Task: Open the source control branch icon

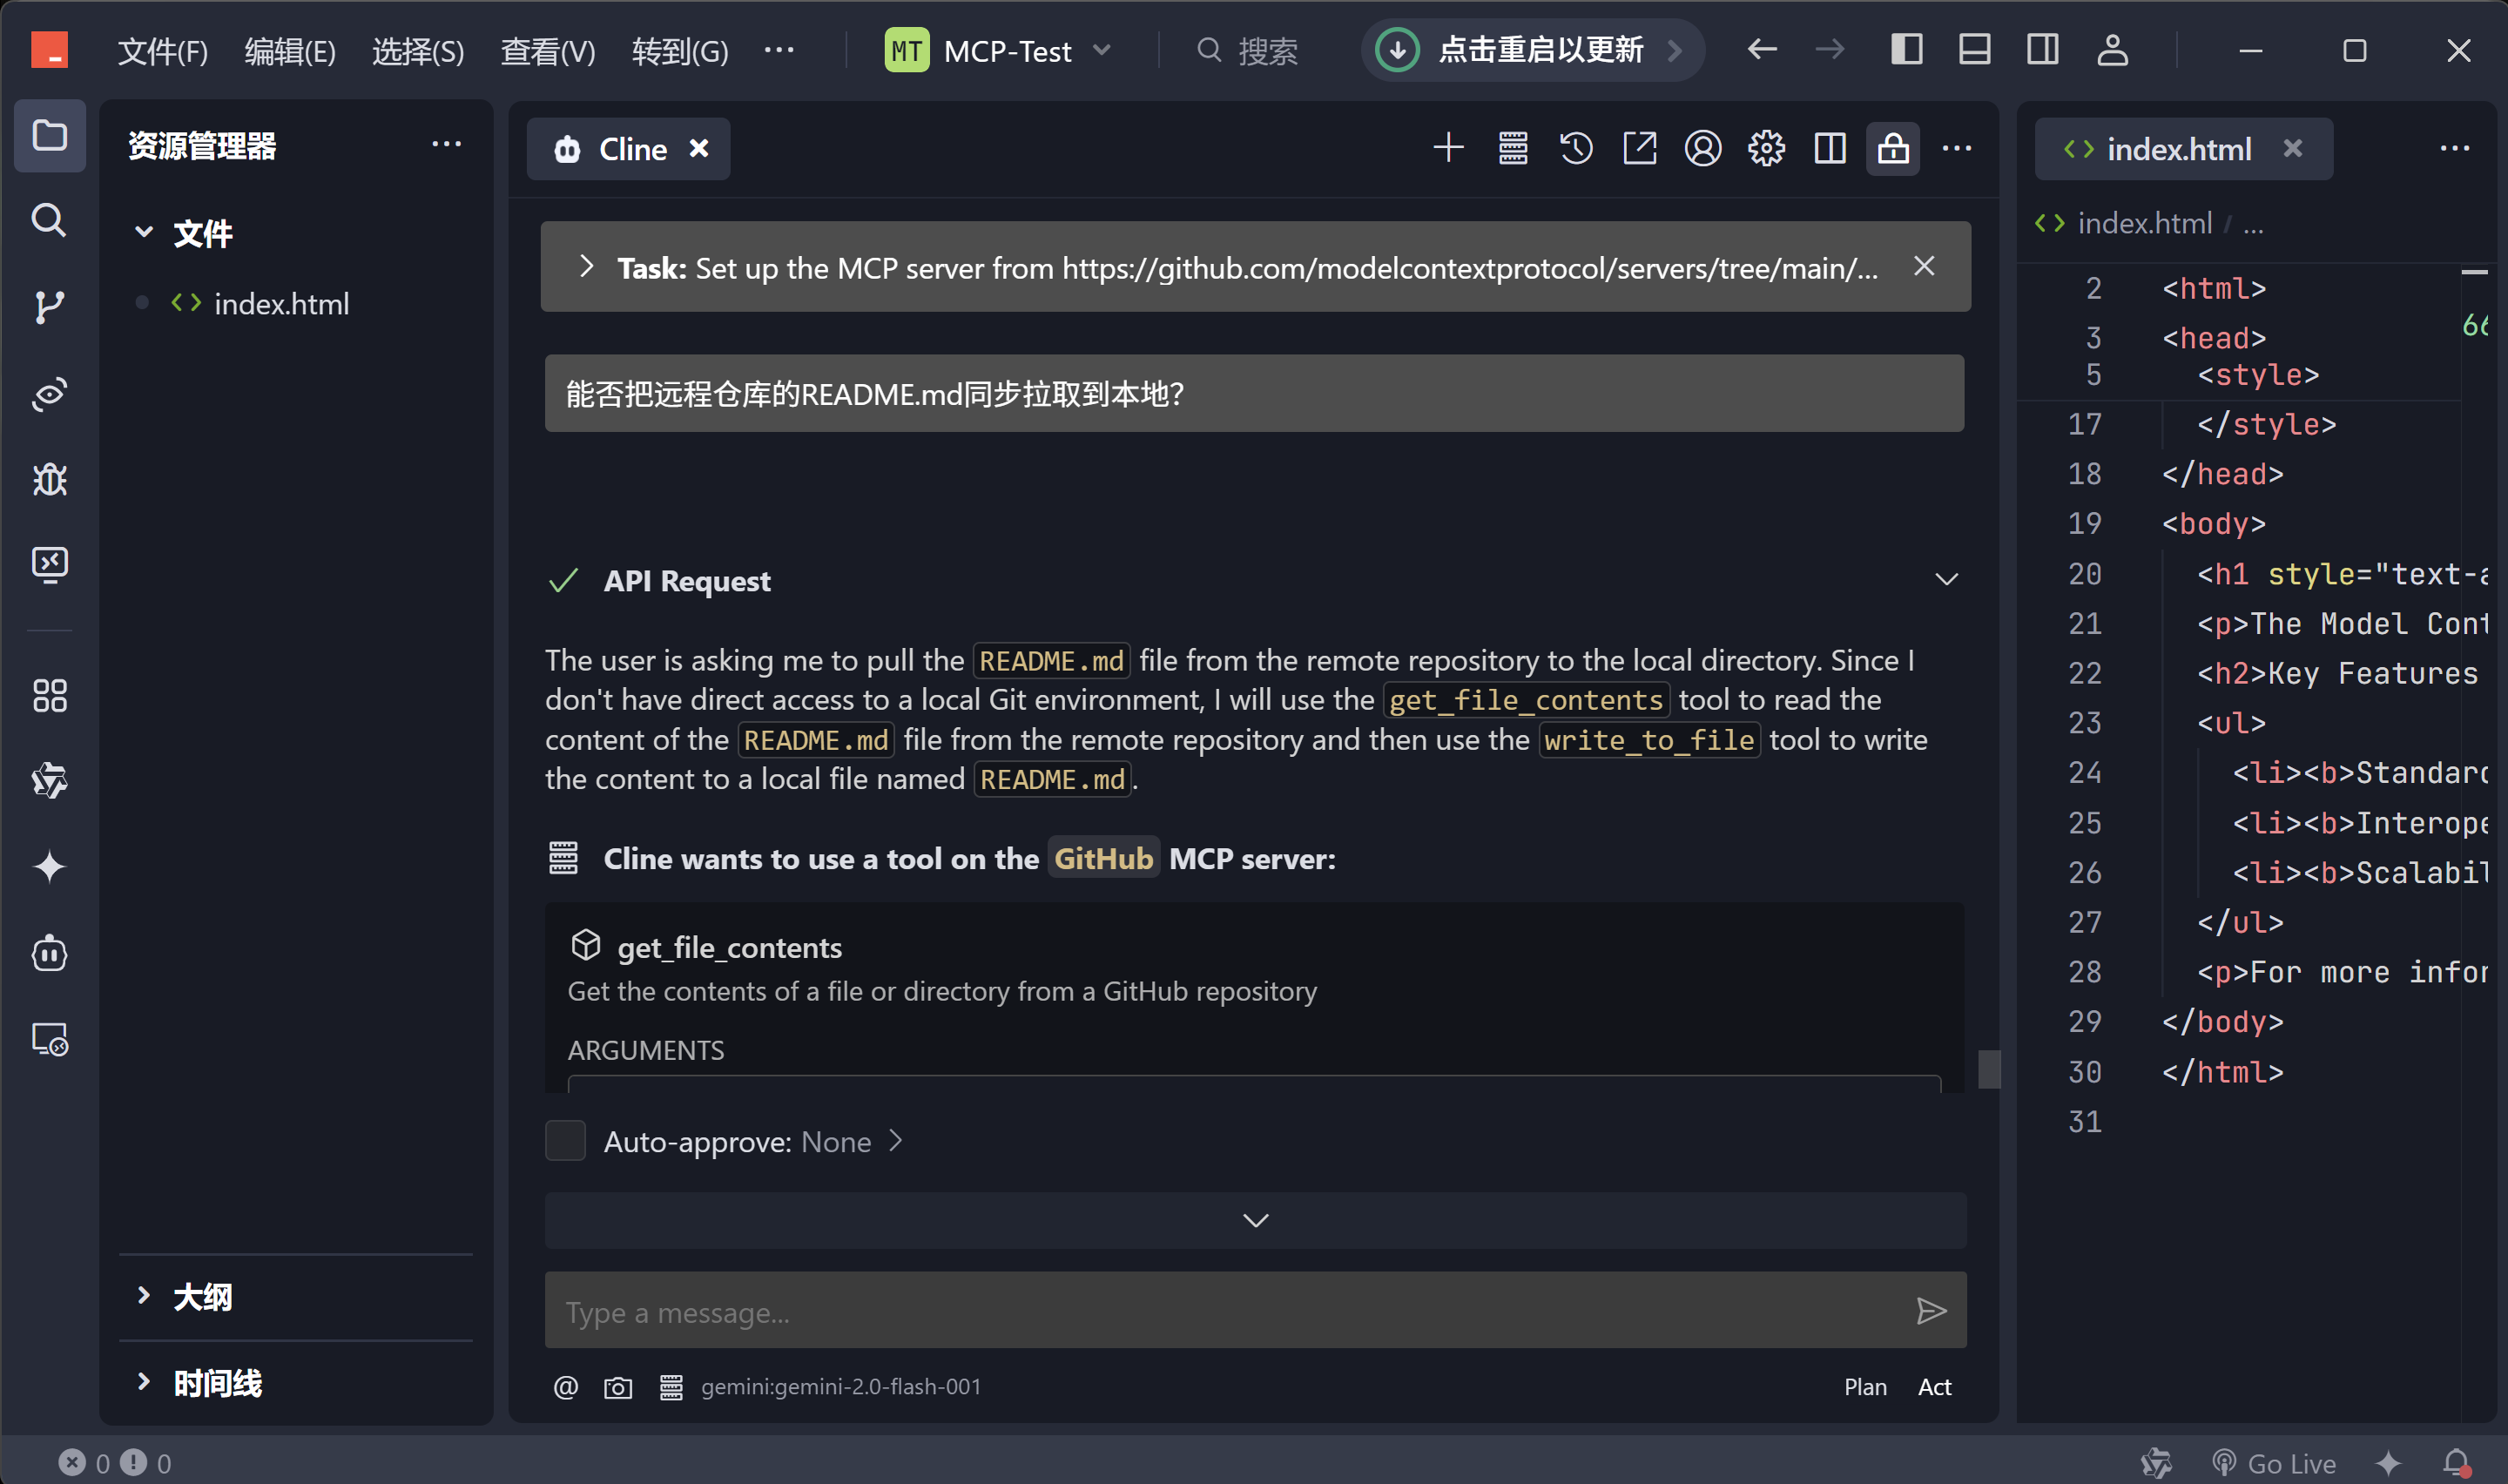Action: pyautogui.click(x=49, y=306)
